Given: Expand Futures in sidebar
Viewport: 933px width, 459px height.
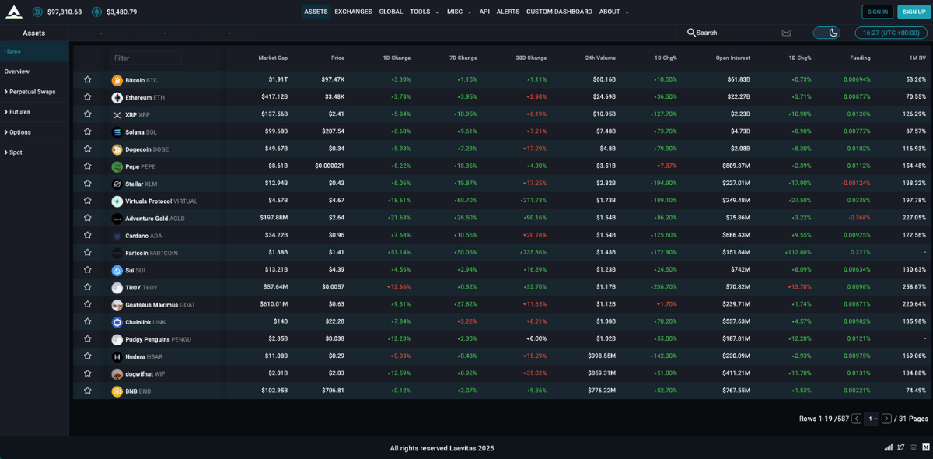Looking at the screenshot, I should tap(18, 112).
